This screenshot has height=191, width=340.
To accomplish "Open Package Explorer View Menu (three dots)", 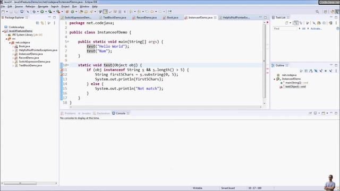I will pyautogui.click(x=54, y=23).
